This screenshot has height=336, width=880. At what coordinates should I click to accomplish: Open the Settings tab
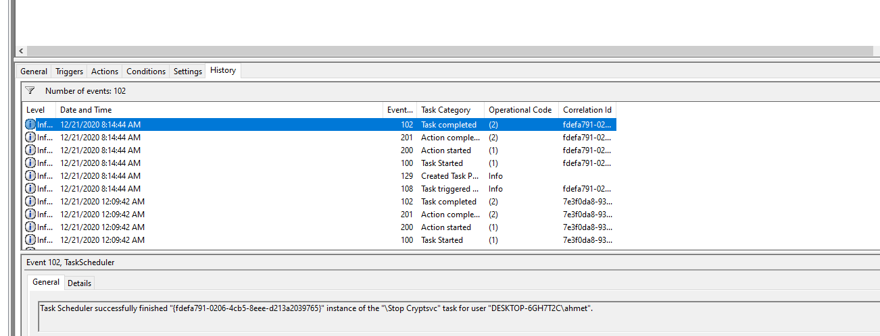188,72
